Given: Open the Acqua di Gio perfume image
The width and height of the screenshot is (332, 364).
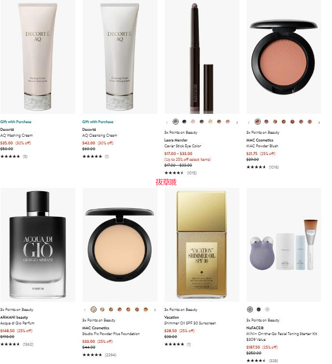Looking at the screenshot, I should [x=38, y=245].
